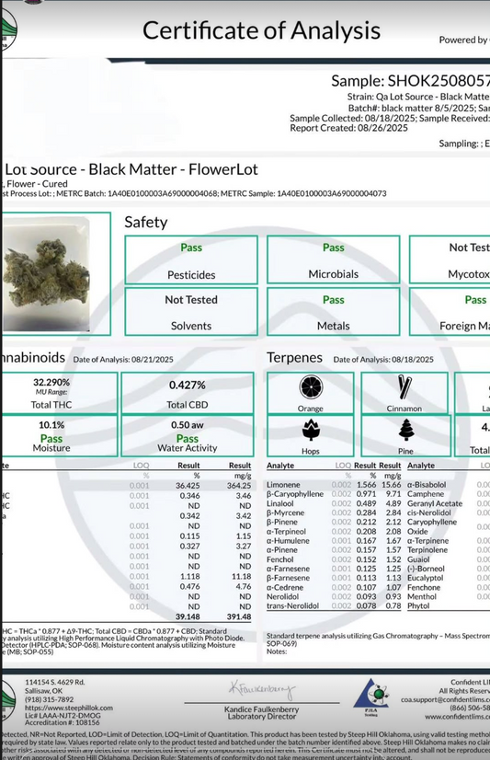This screenshot has height=760, width=490.
Task: Select the cannabinoids Date of Analysis: 08/21/2025
Action: pos(123,360)
